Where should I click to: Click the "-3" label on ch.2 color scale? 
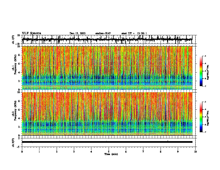click(205, 102)
